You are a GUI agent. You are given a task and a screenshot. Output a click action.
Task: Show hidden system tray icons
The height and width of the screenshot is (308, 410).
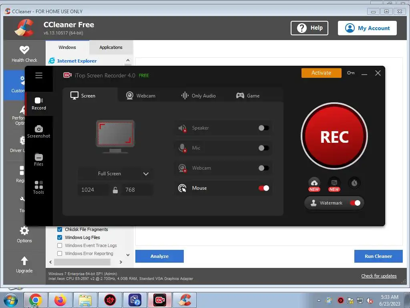pyautogui.click(x=319, y=300)
